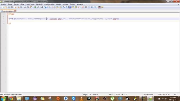Toggle synchronized vertical scrolling
The height and width of the screenshot is (101, 180).
tap(57, 7)
